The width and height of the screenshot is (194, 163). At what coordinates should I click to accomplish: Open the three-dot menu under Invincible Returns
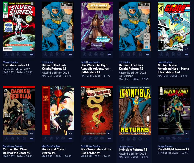click(147, 139)
